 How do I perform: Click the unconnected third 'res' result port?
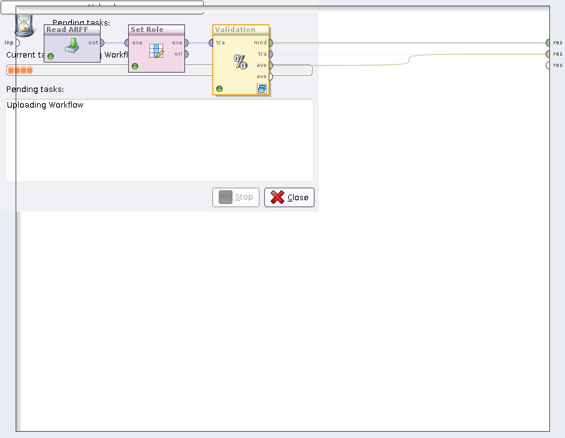coord(548,65)
